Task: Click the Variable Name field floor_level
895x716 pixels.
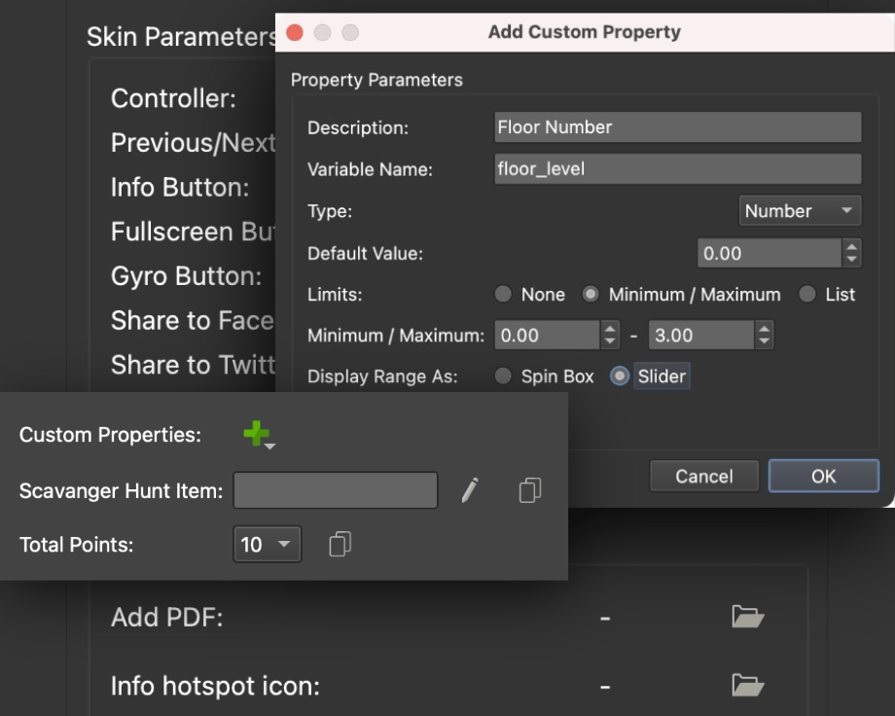Action: tap(677, 169)
